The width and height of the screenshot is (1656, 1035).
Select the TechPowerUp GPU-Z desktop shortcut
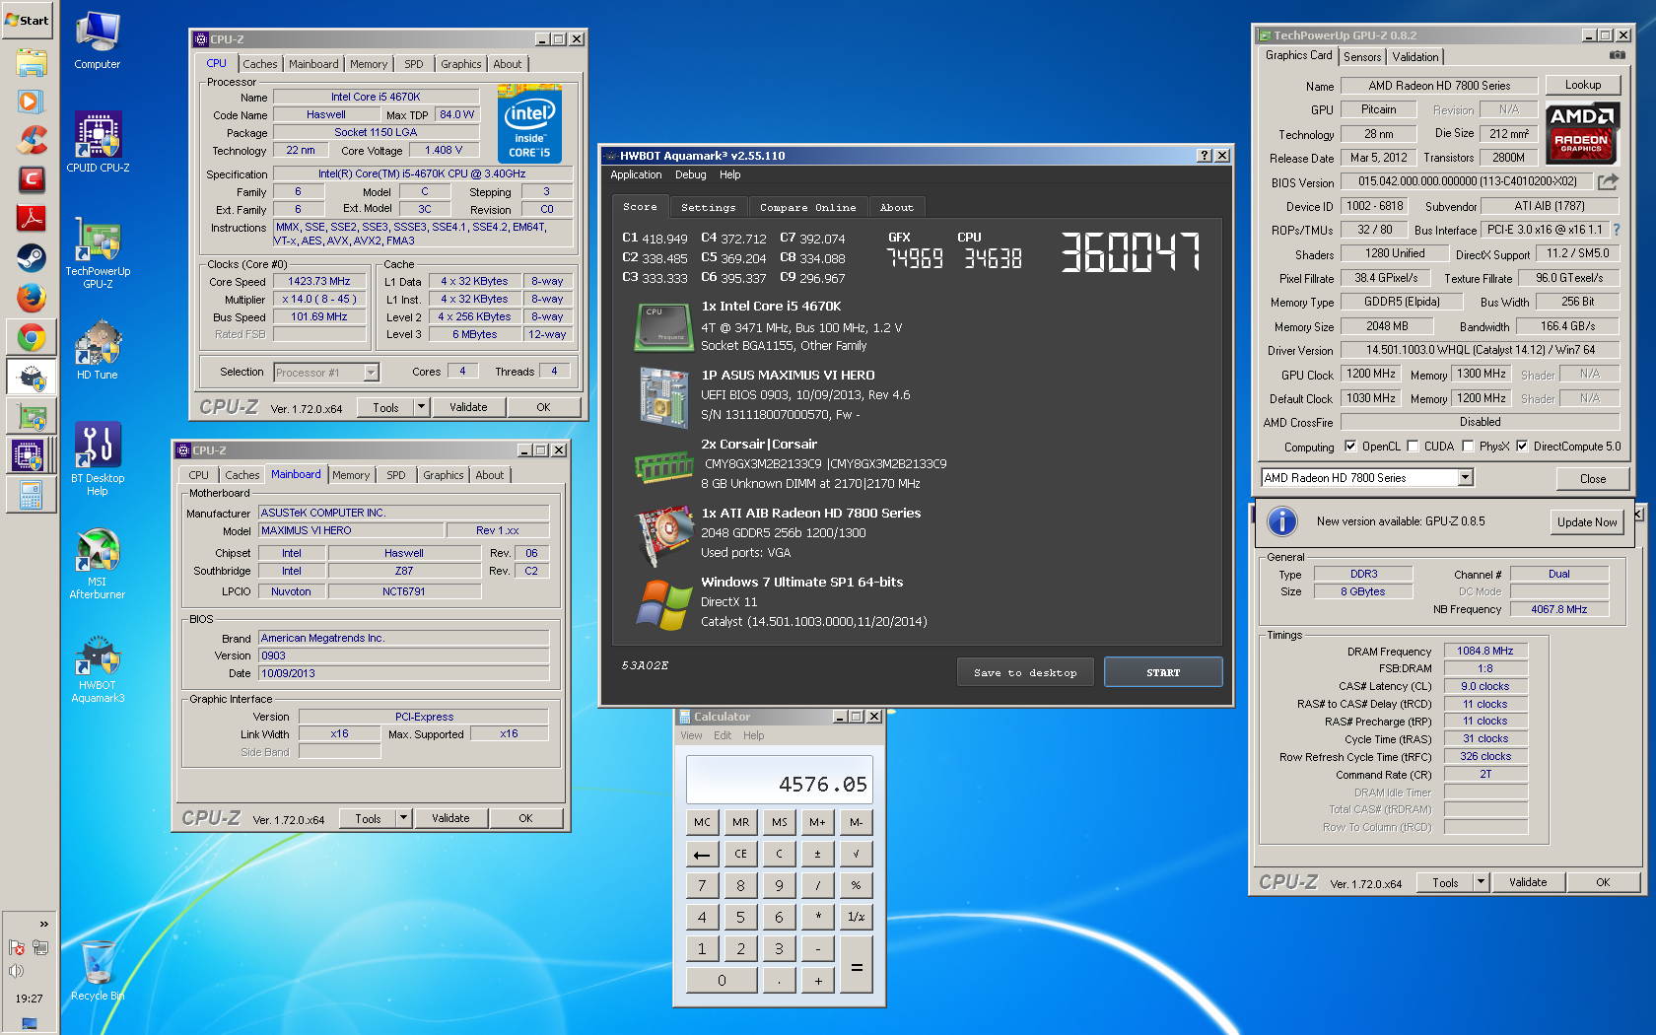coord(98,254)
